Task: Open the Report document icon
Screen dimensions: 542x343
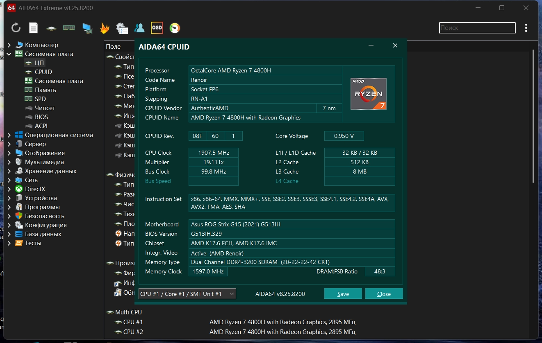Action: click(33, 28)
